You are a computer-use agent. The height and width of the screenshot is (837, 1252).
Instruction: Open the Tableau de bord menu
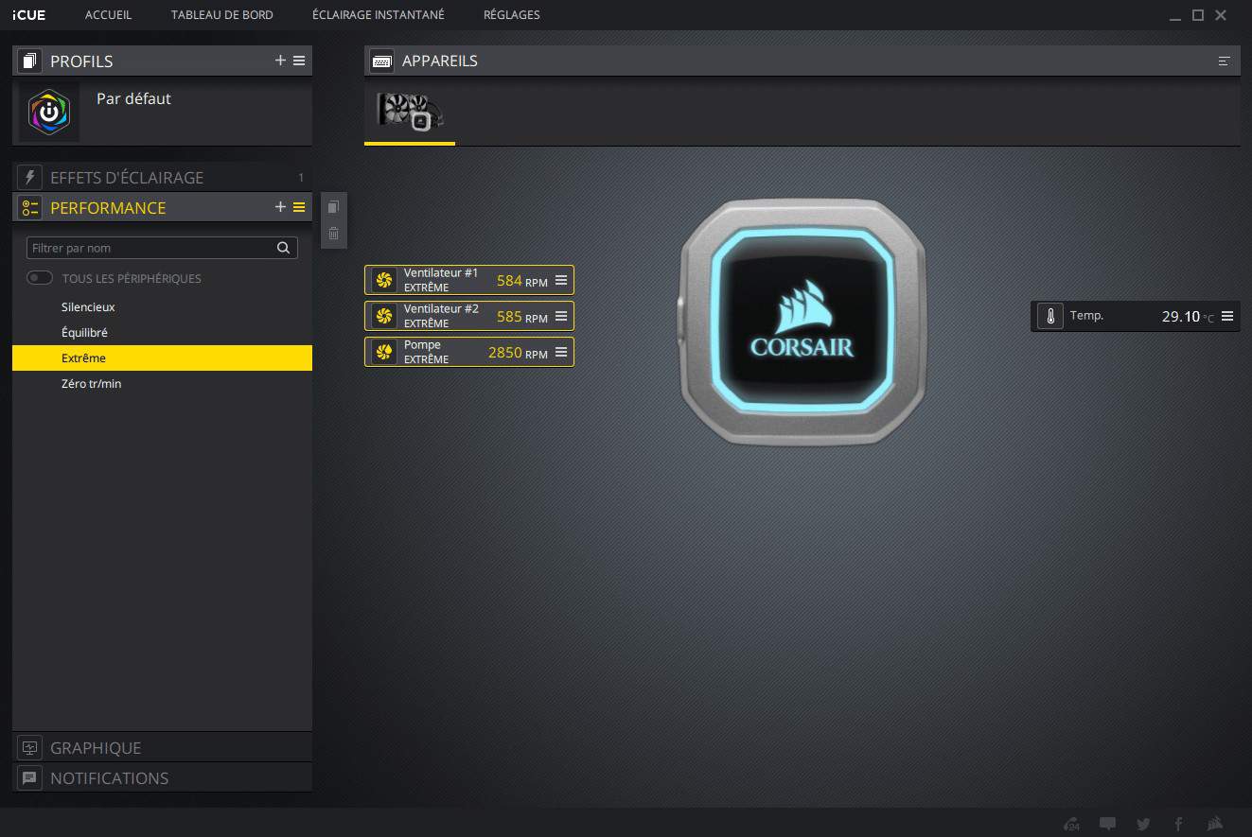(x=221, y=15)
